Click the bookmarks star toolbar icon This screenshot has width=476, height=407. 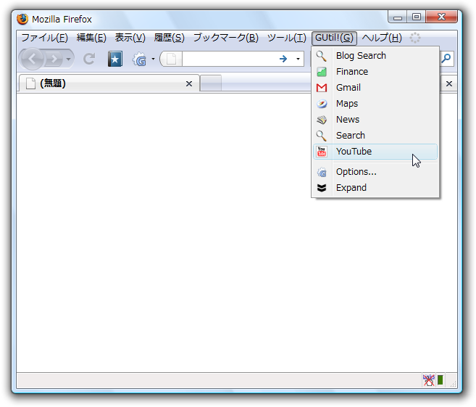[115, 59]
